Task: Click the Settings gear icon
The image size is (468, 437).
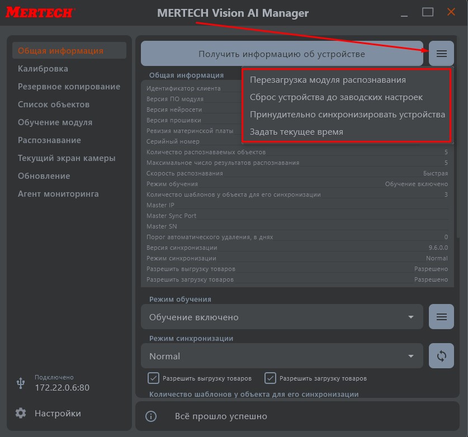Action: click(21, 414)
